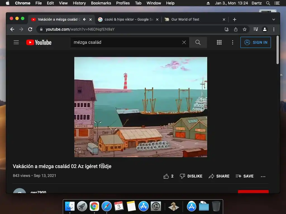Click the SIGN IN button
The height and width of the screenshot is (214, 286).
click(x=256, y=42)
